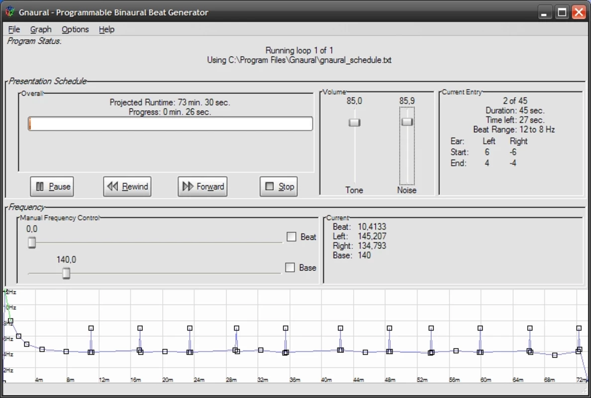Select the upper graph node near 48m

390,328
